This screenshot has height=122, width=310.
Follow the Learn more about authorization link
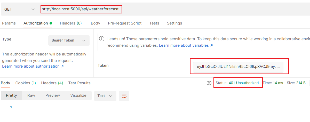[33, 66]
